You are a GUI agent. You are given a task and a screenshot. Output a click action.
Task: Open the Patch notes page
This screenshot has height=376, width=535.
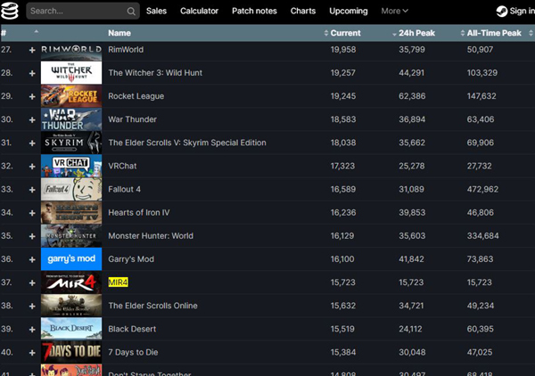tap(254, 12)
